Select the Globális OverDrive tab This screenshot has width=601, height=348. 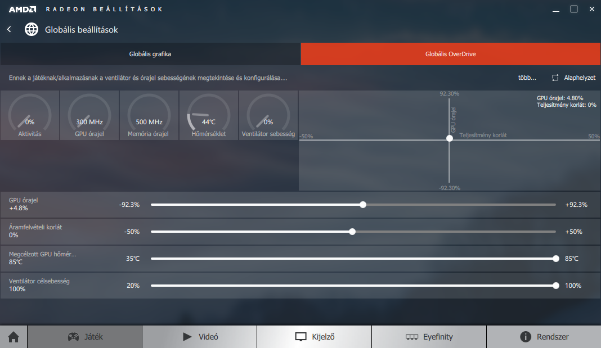(451, 54)
